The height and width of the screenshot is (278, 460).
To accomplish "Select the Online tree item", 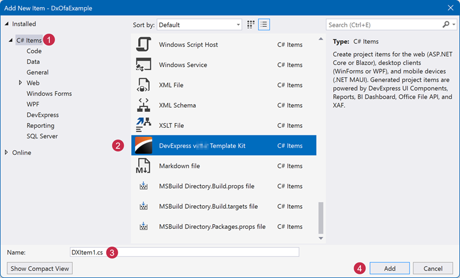I will pos(21,153).
